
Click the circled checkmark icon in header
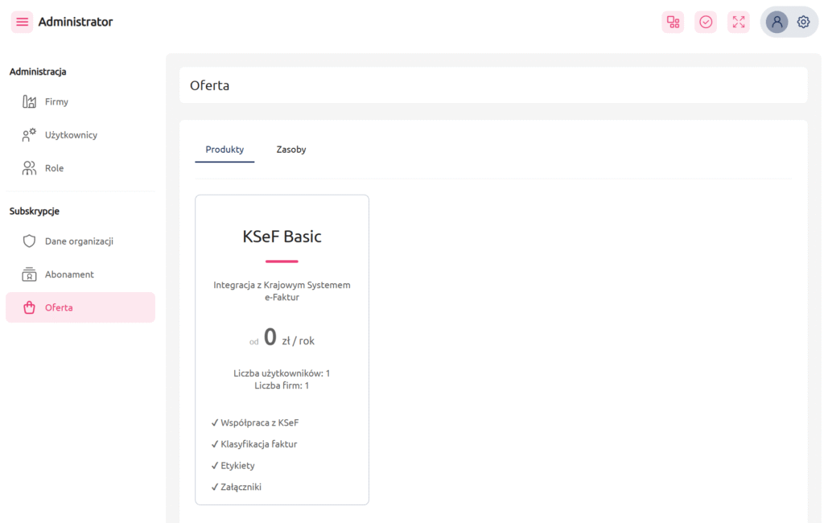pyautogui.click(x=706, y=22)
